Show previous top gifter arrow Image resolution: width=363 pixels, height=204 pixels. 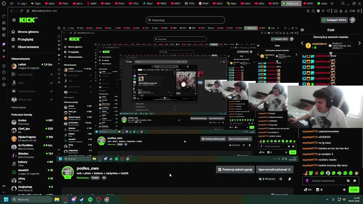[302, 43]
